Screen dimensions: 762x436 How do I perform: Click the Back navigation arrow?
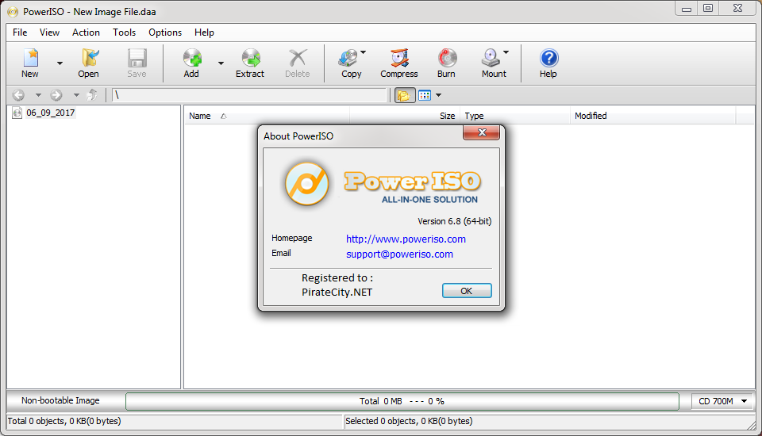18,95
